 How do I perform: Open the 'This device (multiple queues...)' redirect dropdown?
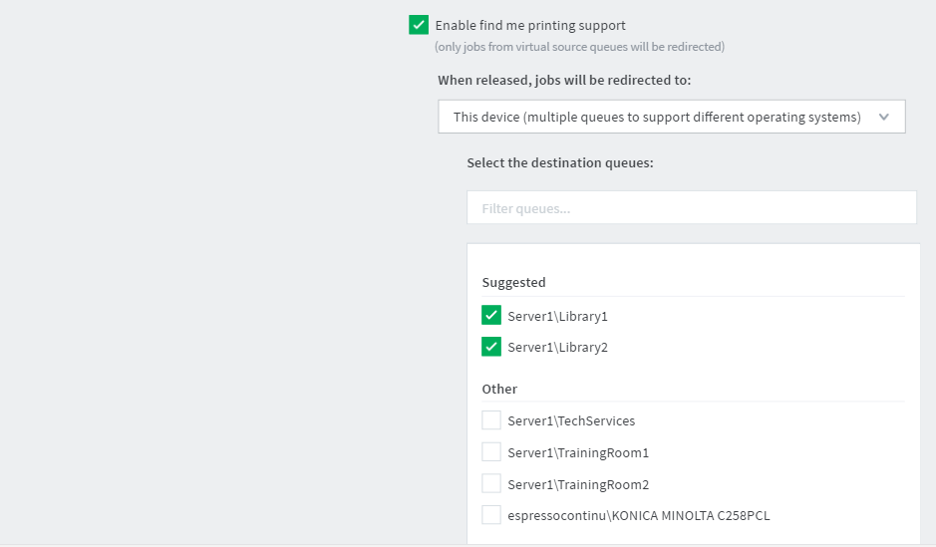click(x=658, y=117)
